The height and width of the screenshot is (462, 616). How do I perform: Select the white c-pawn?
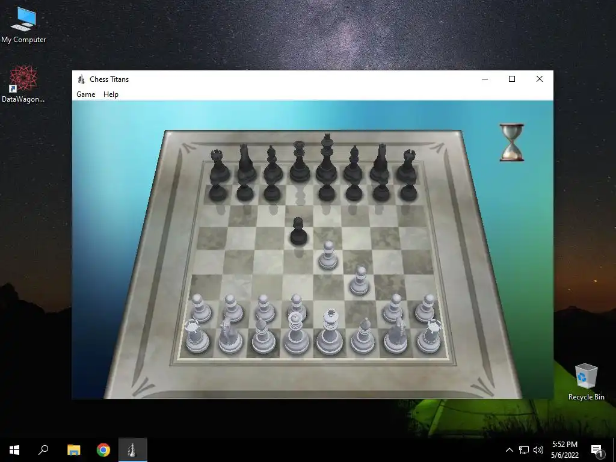click(x=265, y=309)
